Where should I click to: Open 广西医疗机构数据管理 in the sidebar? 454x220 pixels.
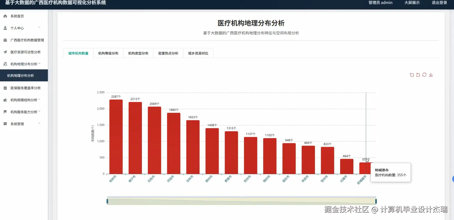(x=24, y=40)
